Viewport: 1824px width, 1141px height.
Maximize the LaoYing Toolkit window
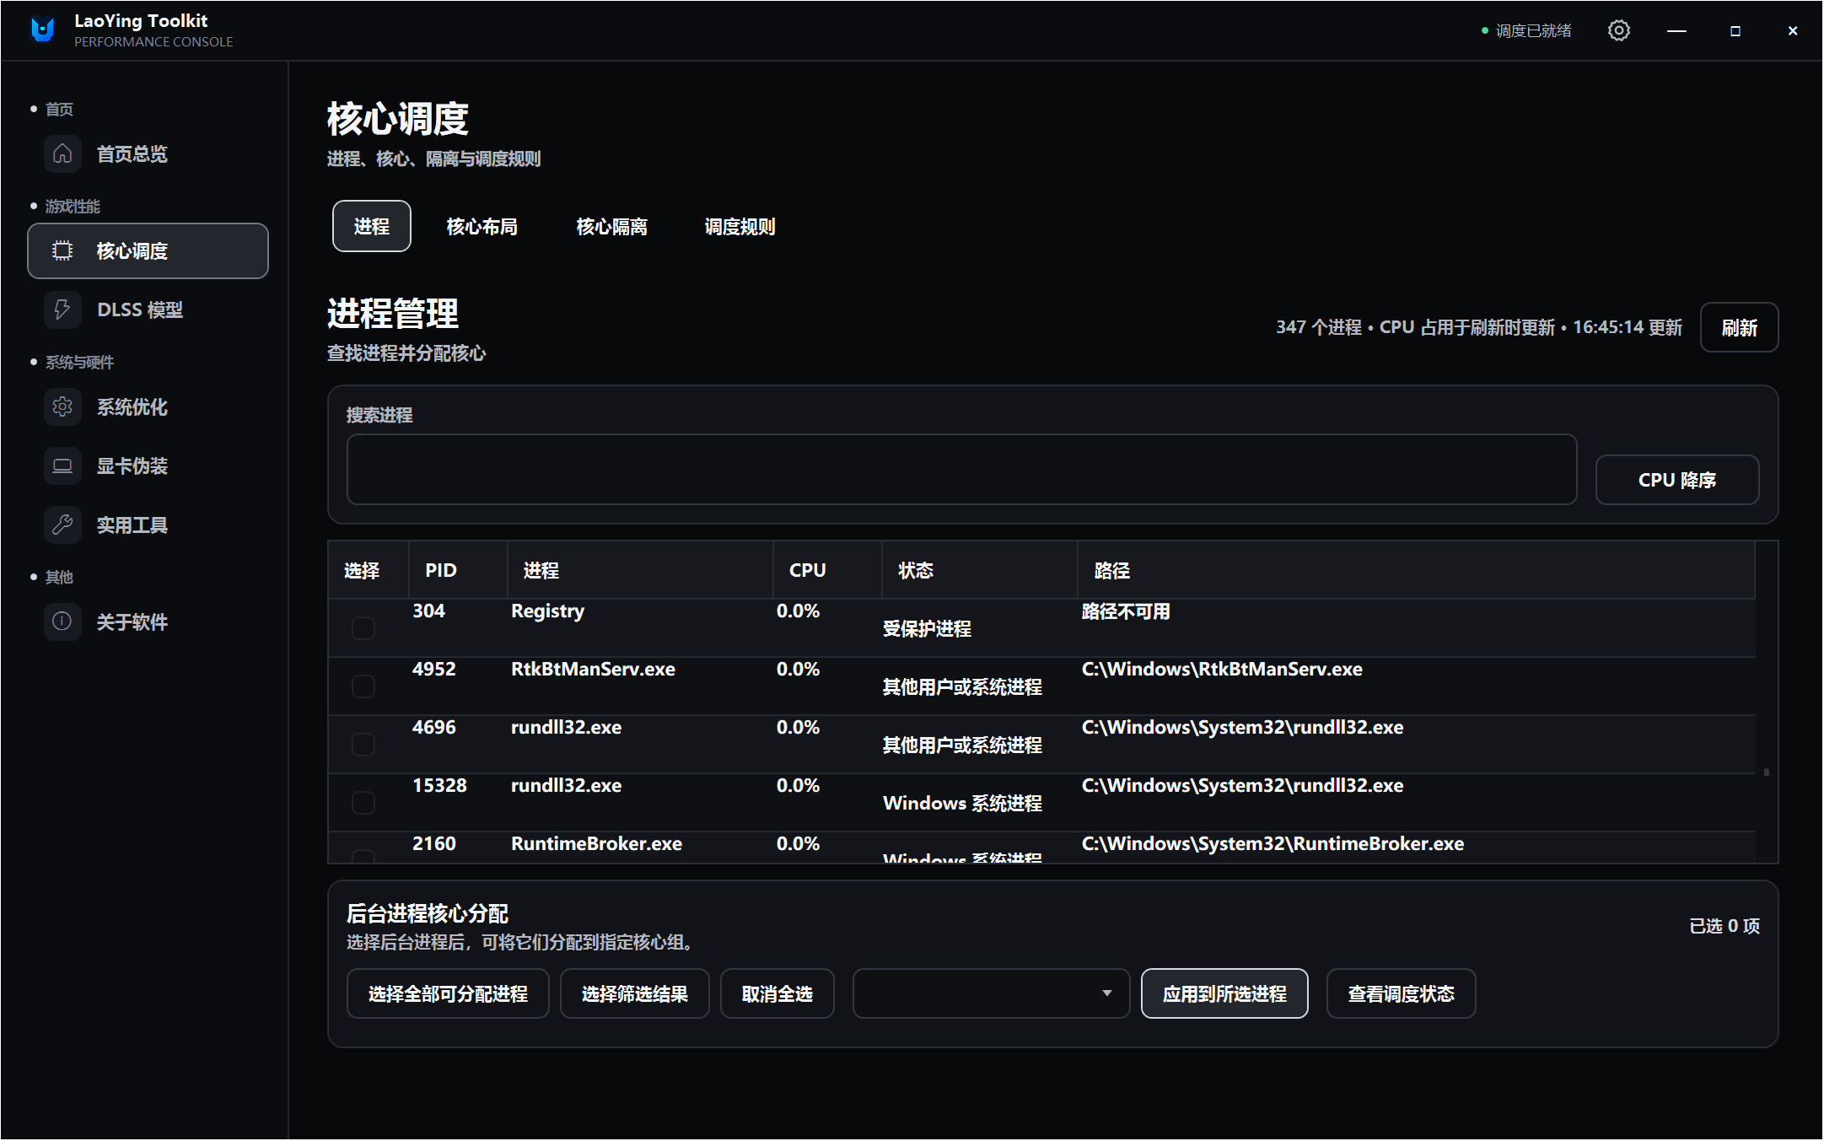1735,30
